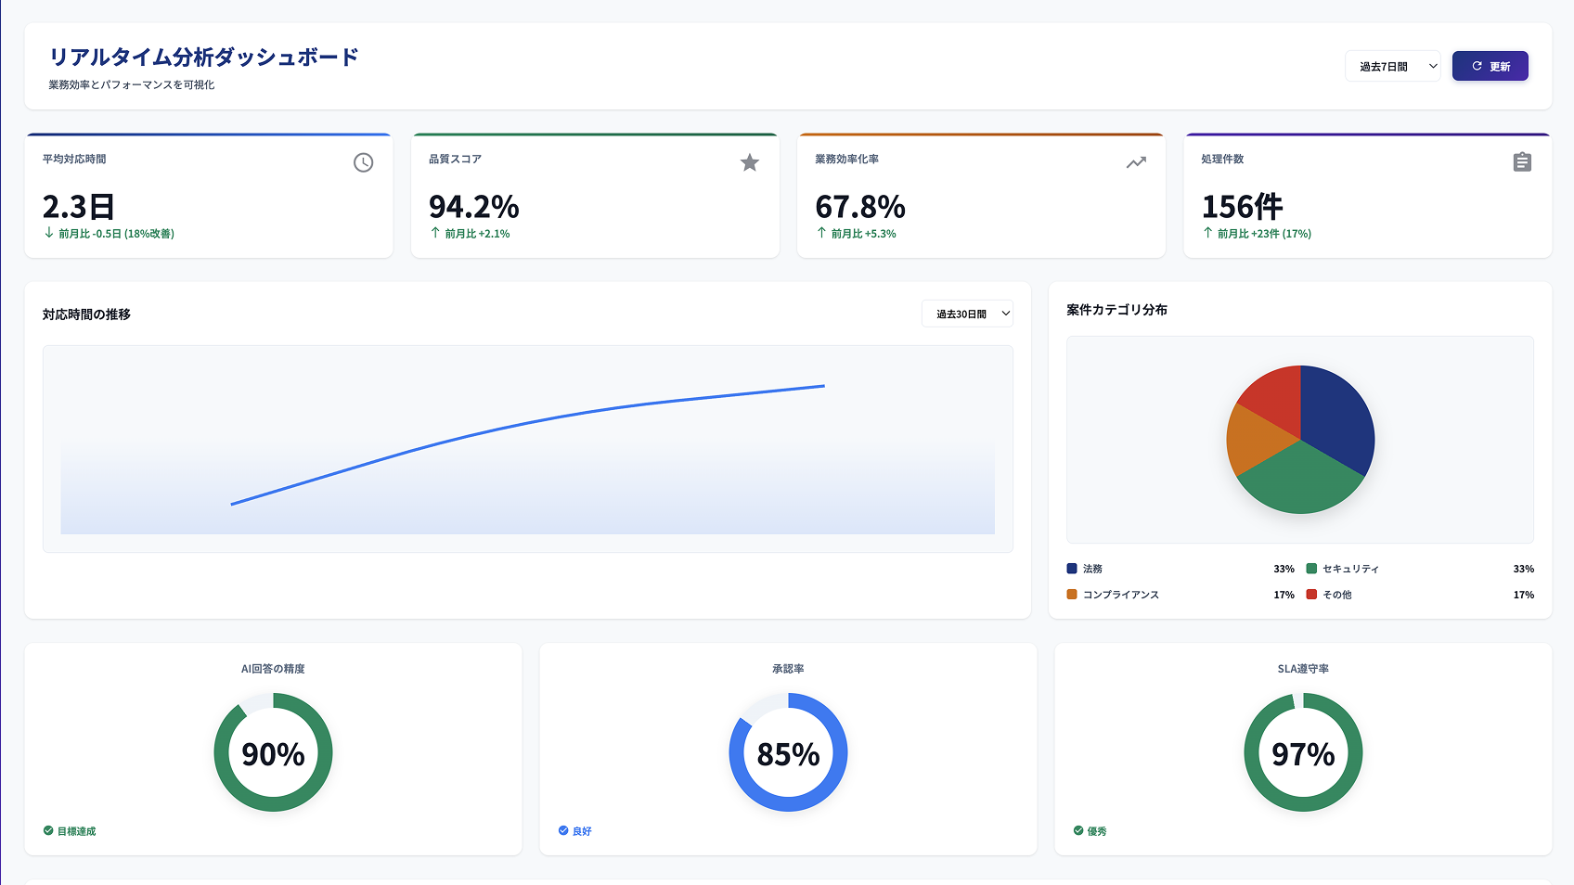Select the trending-up icon on 業務効率化率 card
Viewport: 1574px width, 885px height.
click(x=1135, y=162)
